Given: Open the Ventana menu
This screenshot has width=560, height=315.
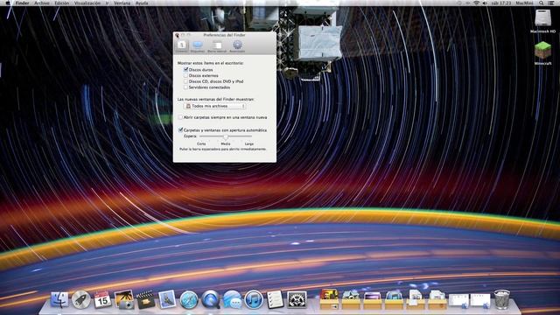Looking at the screenshot, I should coord(122,3).
